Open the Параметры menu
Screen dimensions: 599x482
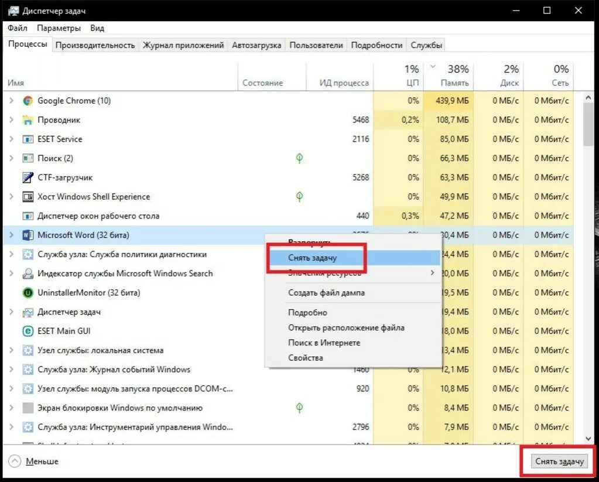click(59, 28)
